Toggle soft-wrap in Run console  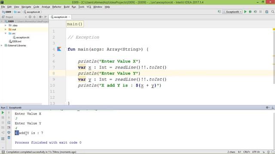coord(9,123)
